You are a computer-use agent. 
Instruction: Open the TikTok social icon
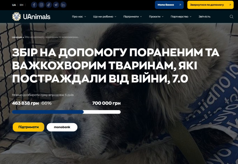49,5
